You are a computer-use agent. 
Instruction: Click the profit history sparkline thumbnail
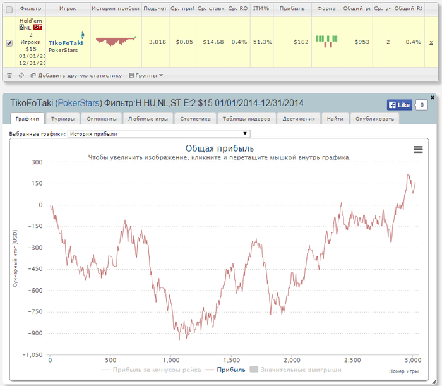point(116,41)
